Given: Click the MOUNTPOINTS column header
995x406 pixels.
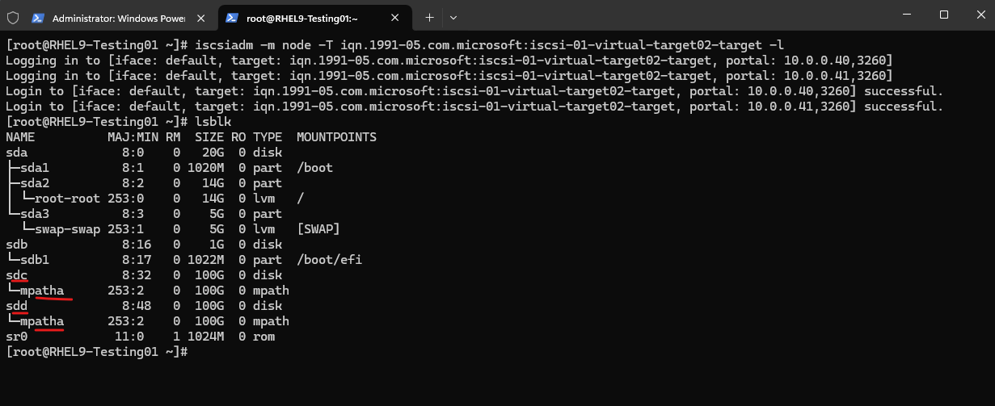Looking at the screenshot, I should pos(336,137).
